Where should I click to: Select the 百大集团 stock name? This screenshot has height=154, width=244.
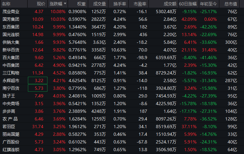click(11, 58)
